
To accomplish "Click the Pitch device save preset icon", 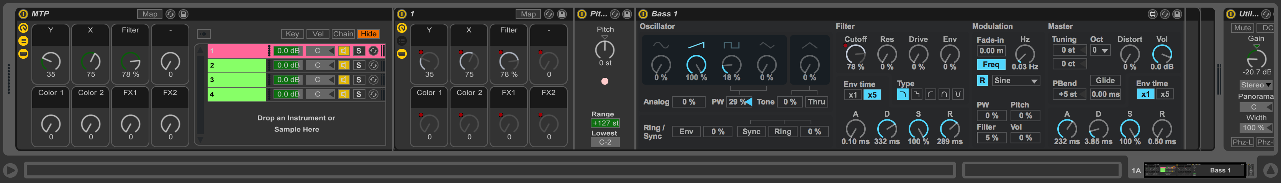I will (x=627, y=14).
